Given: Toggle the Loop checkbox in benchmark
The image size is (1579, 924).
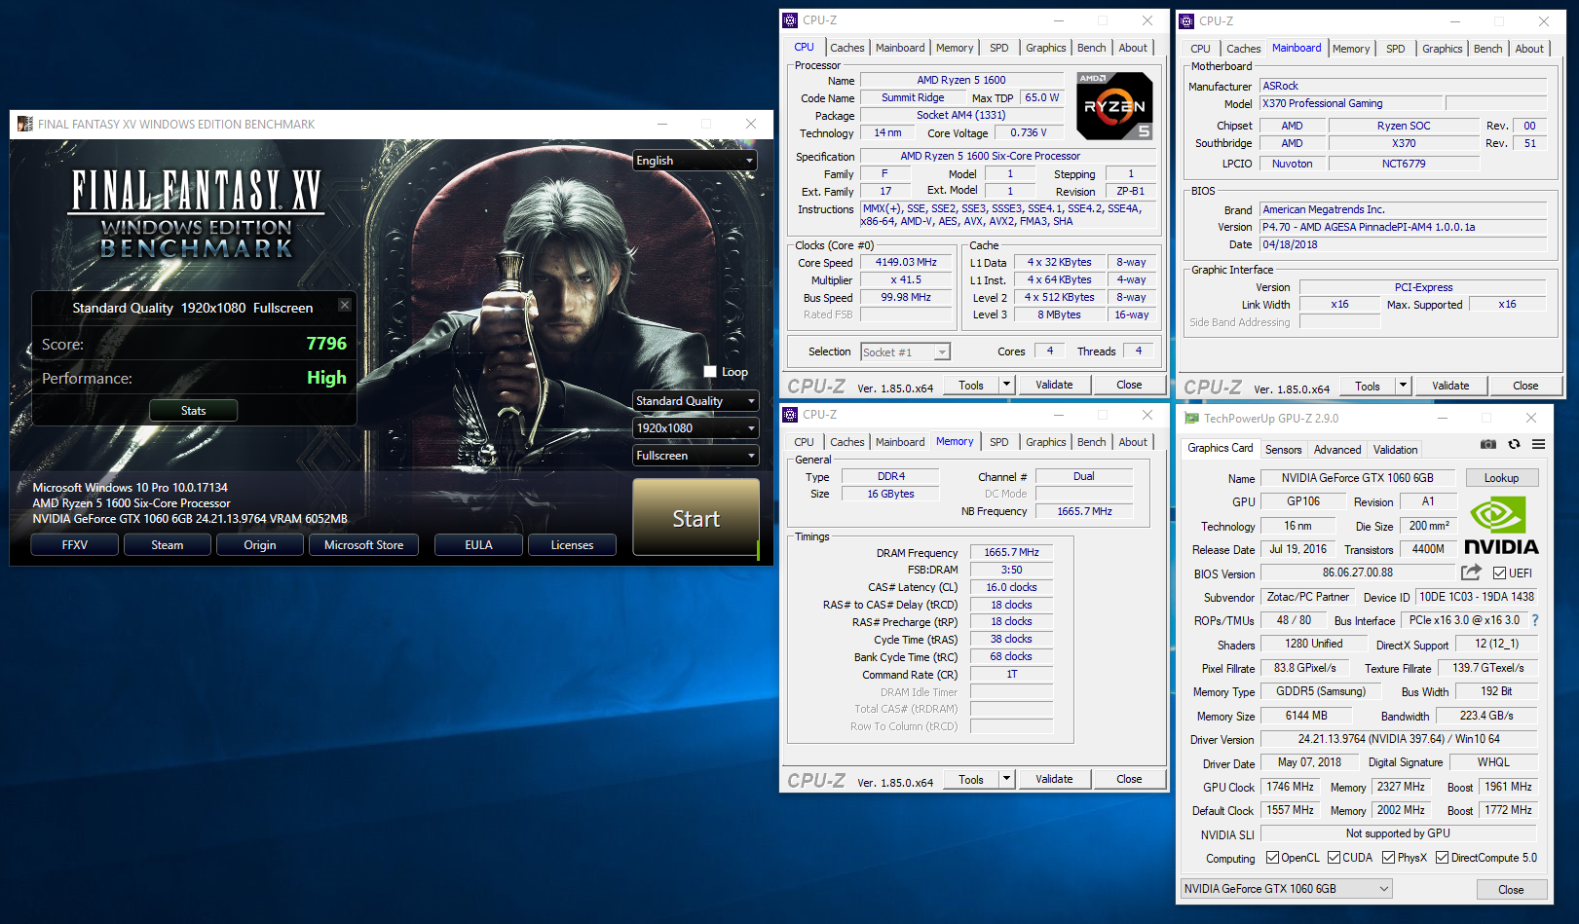Looking at the screenshot, I should point(710,371).
